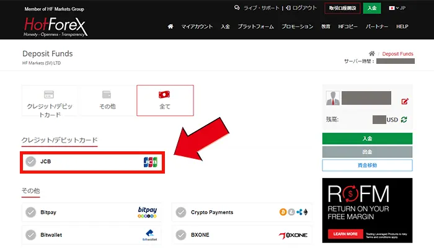The image size is (434, 248).
Task: Click the Crypto Payments coin icons
Action: point(294,212)
